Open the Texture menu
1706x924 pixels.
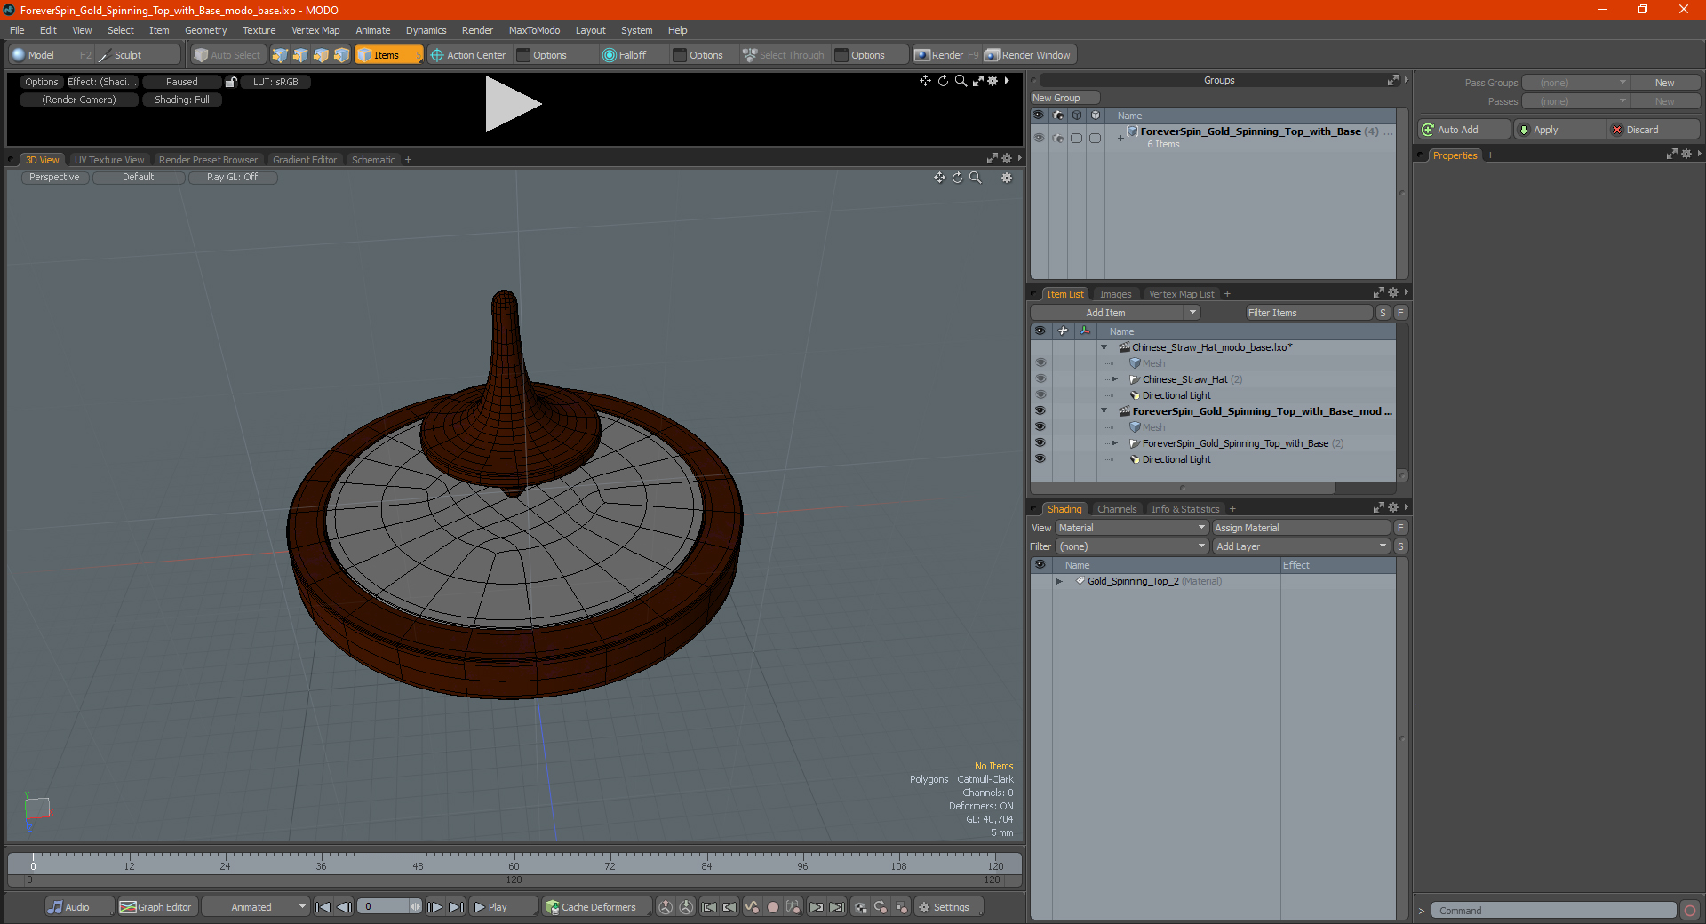[x=259, y=30]
